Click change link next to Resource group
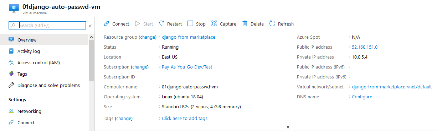 click(148, 37)
